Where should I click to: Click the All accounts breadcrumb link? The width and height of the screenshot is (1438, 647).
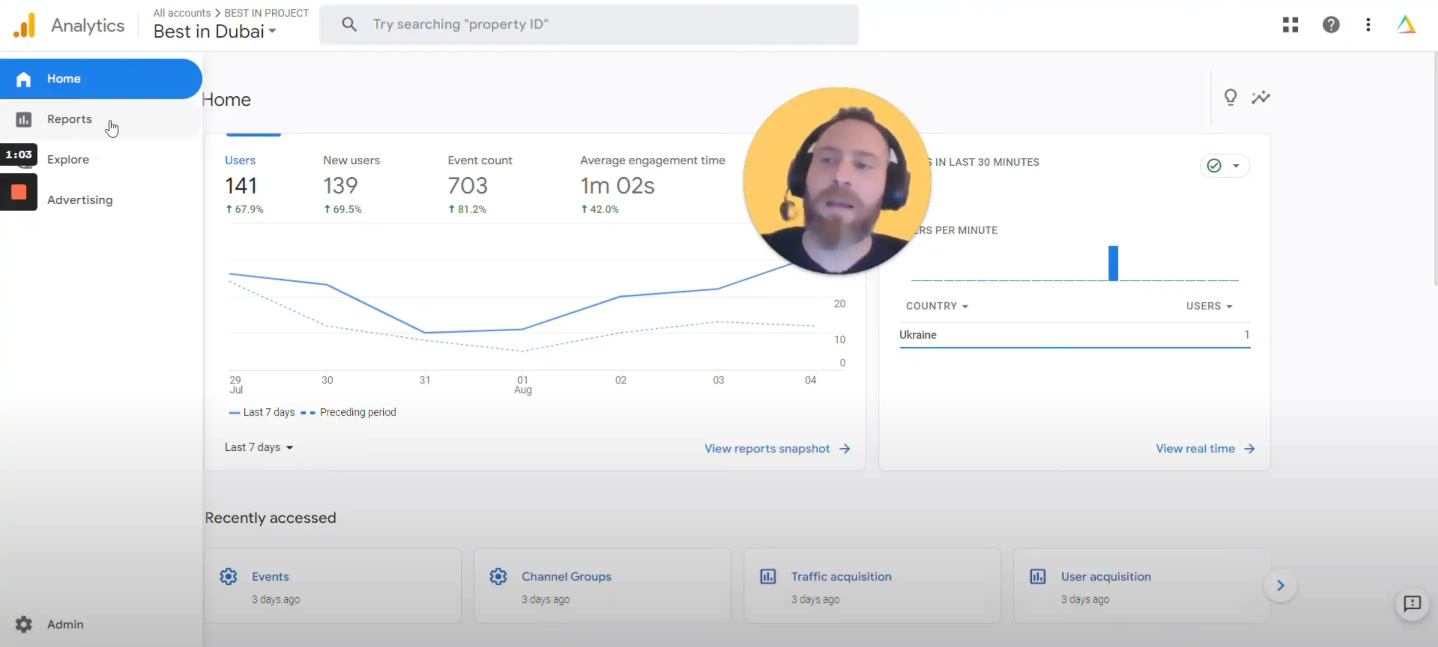pos(182,12)
